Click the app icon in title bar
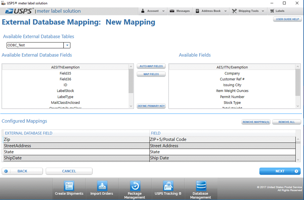 [x=3, y=3]
